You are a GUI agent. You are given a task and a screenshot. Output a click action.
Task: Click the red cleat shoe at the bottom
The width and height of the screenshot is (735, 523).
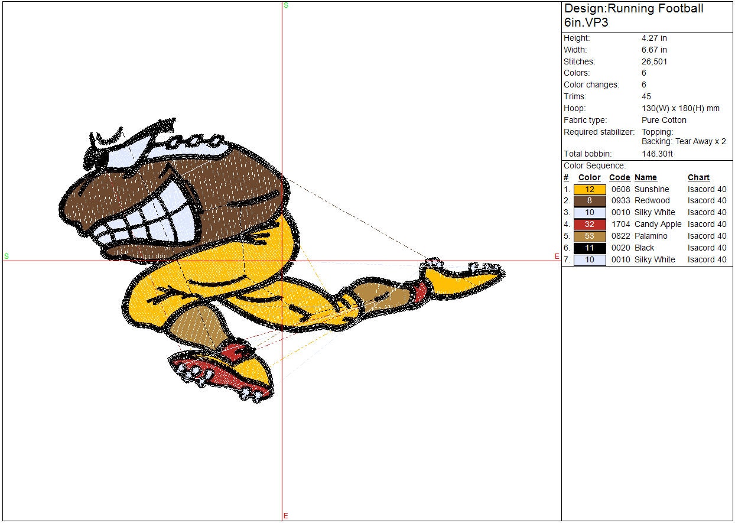pyautogui.click(x=222, y=373)
